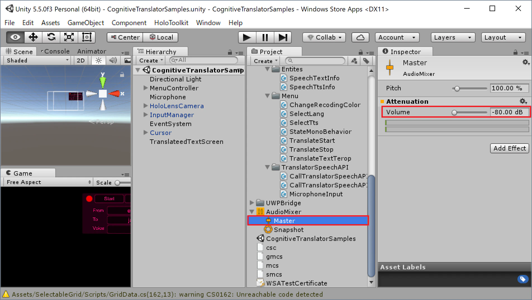Viewport: 532px width, 300px height.
Task: Open the Hierarchy Create button
Action: pyautogui.click(x=151, y=61)
